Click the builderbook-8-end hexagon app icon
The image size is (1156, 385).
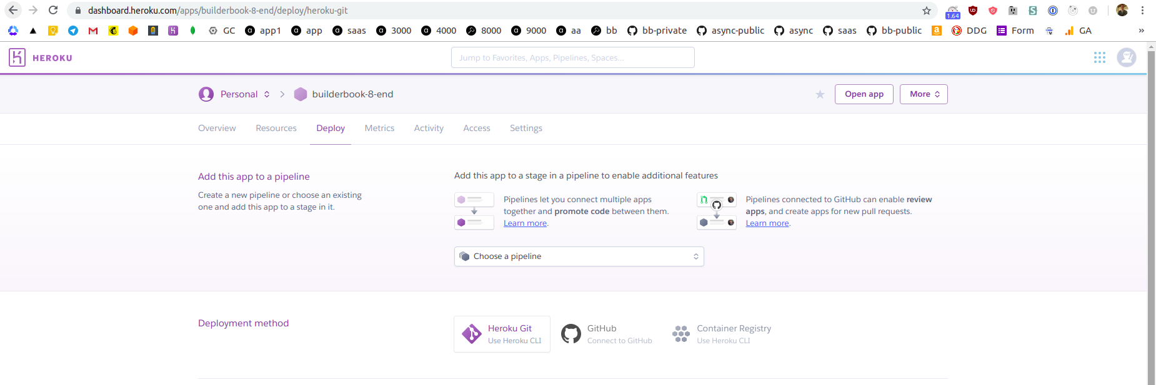click(301, 94)
